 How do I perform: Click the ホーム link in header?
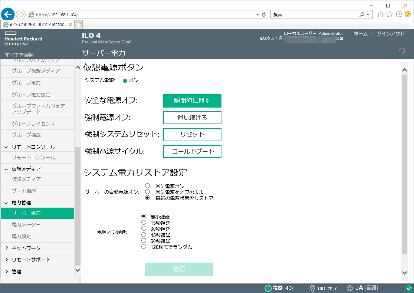pos(361,34)
